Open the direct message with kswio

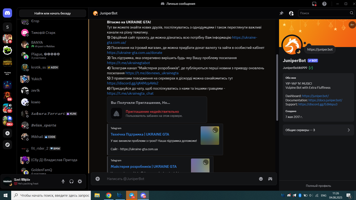tap(53, 102)
